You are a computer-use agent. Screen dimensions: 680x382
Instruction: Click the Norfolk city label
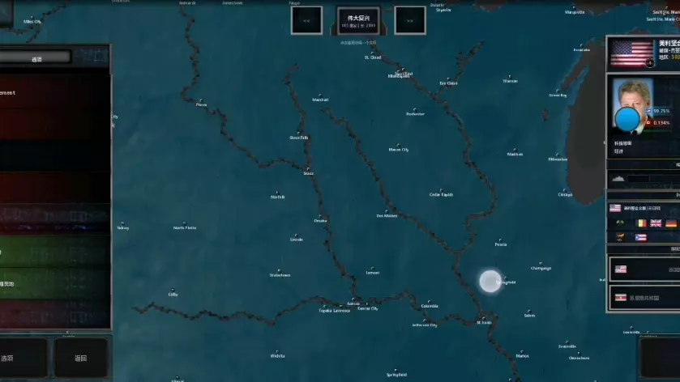[277, 197]
